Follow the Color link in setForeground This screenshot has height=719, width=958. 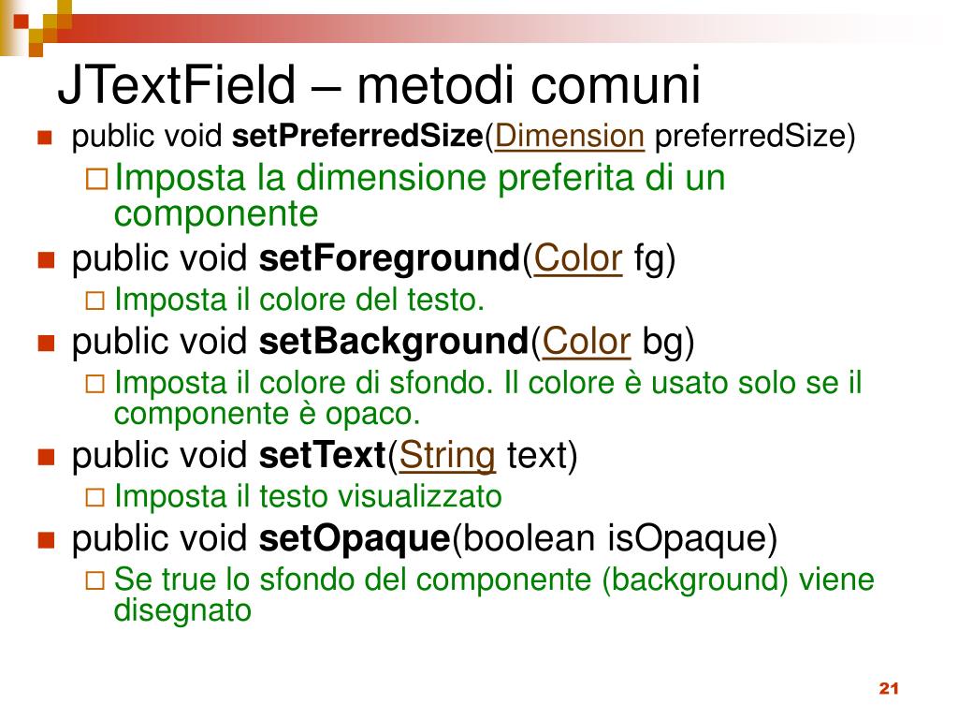click(x=578, y=258)
